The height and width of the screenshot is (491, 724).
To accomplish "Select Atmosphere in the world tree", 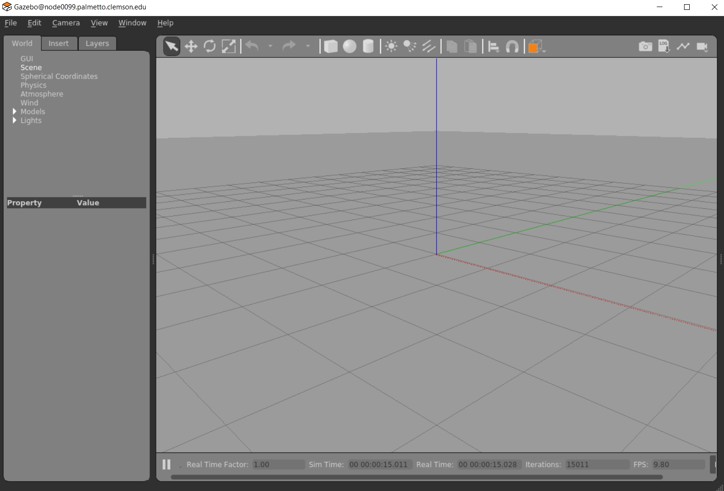I will tap(41, 94).
